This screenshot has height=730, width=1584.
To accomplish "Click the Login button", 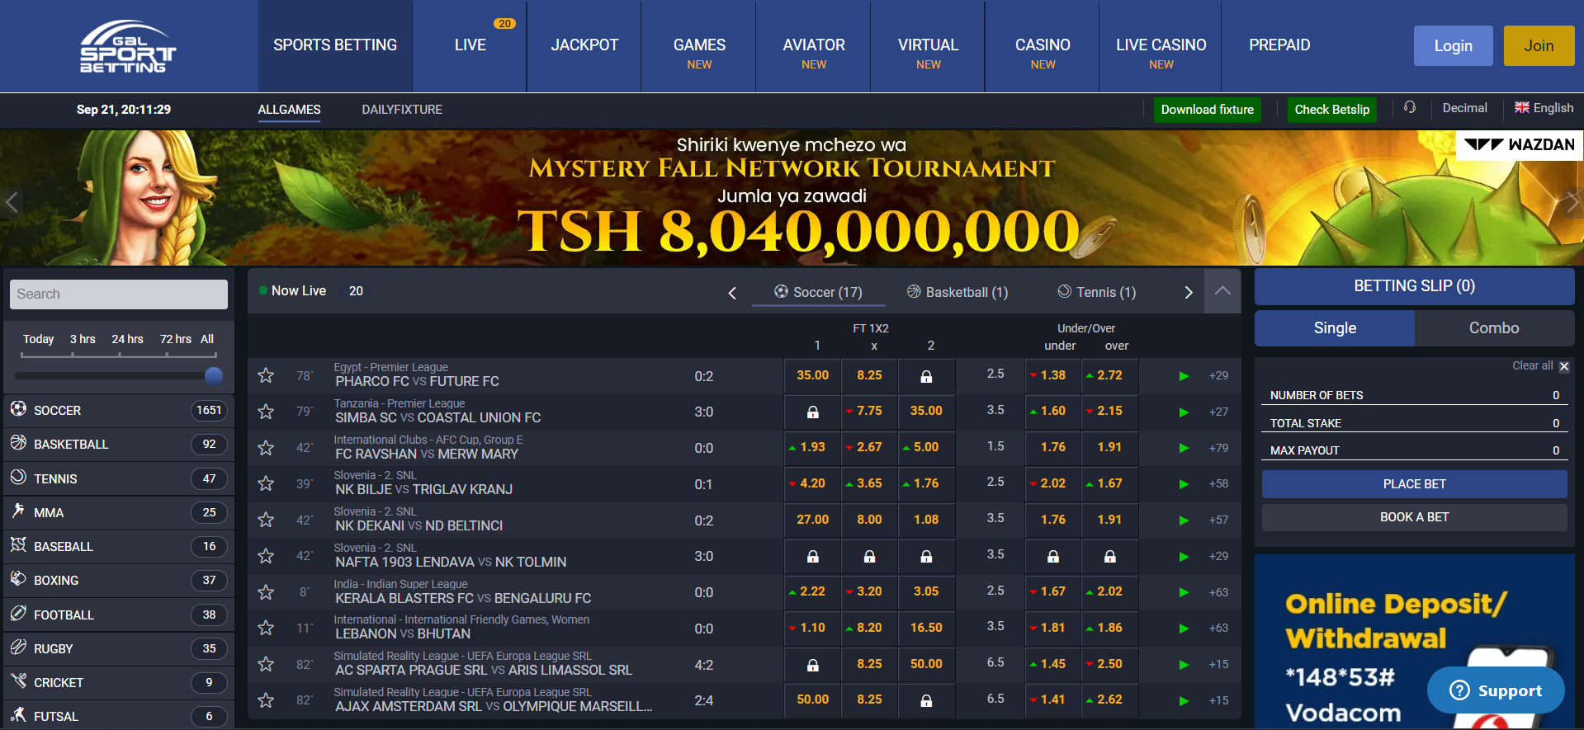I will (1454, 46).
